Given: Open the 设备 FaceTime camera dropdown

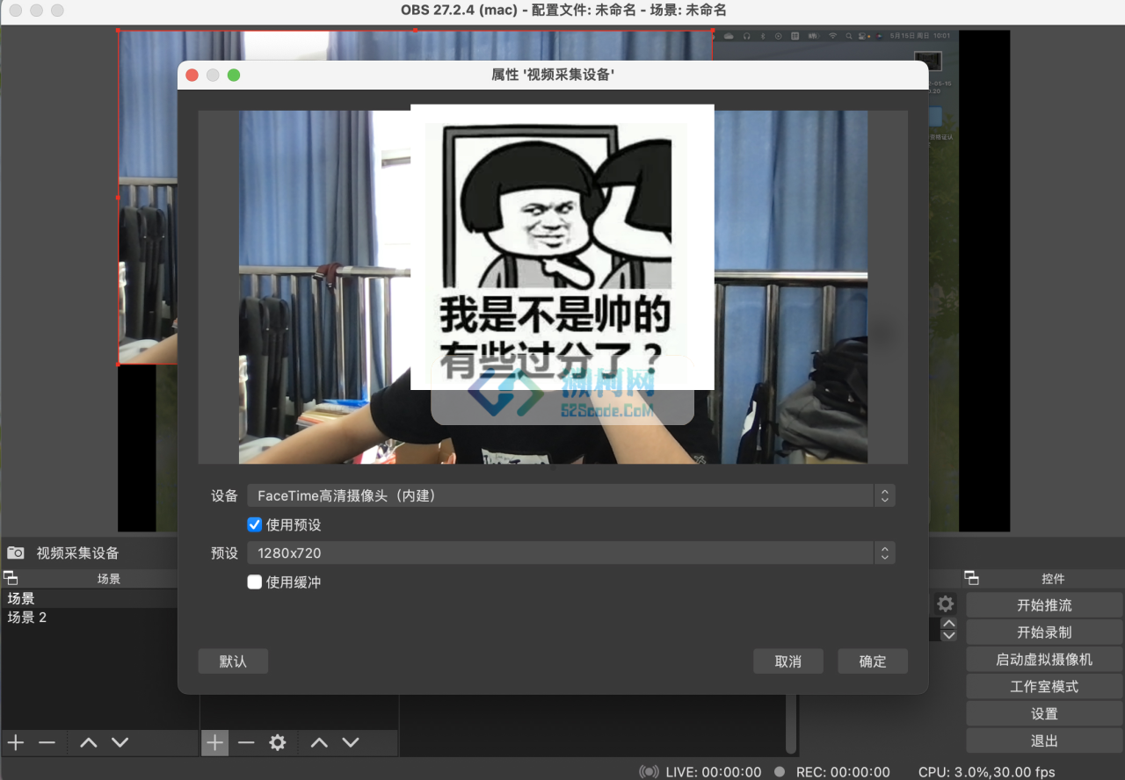Looking at the screenshot, I should coord(571,495).
